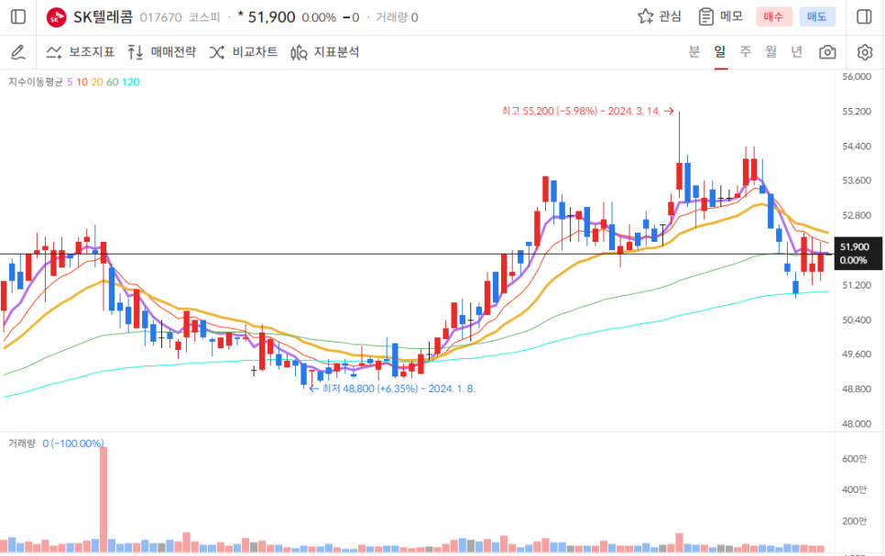
Task: Switch to 분 minute chart
Action: click(694, 52)
